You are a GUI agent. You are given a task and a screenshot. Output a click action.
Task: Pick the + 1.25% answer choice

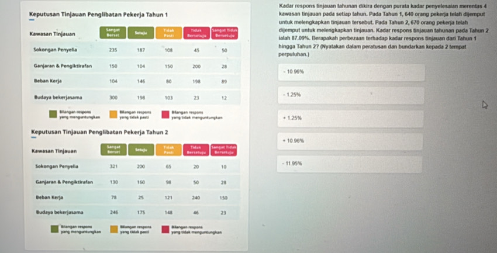coord(349,118)
